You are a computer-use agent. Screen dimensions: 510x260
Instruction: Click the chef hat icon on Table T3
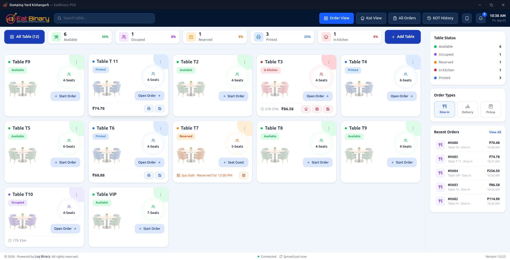pos(306,109)
